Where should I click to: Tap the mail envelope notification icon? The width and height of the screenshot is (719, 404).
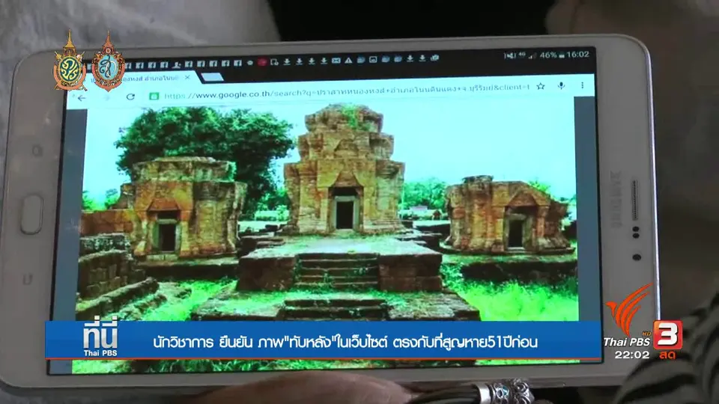click(x=336, y=61)
